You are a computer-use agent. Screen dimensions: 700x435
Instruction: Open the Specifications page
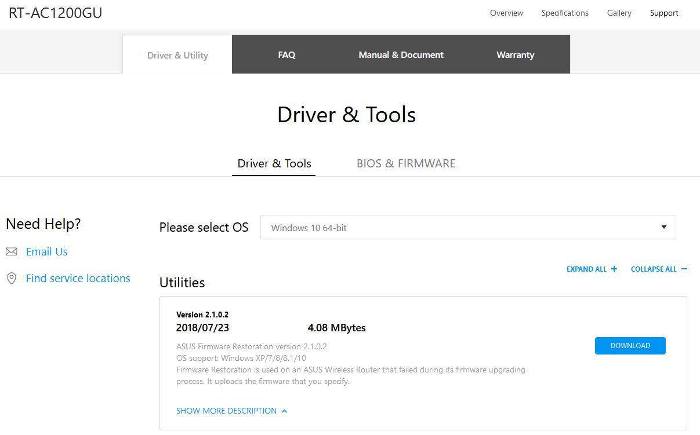coord(565,13)
